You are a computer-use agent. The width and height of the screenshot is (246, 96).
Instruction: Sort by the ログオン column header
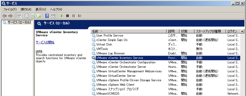click(x=233, y=31)
